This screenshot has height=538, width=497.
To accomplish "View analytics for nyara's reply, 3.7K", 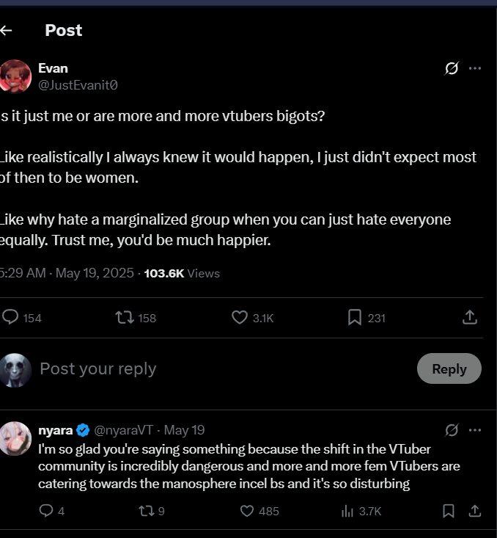I will pos(348,510).
